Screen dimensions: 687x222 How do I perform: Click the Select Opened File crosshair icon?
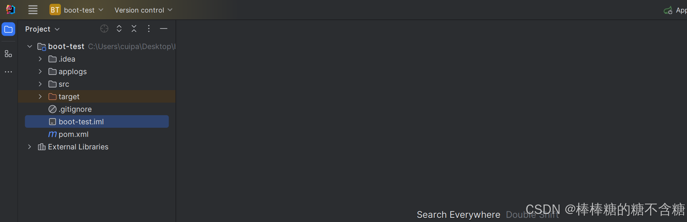click(x=104, y=29)
